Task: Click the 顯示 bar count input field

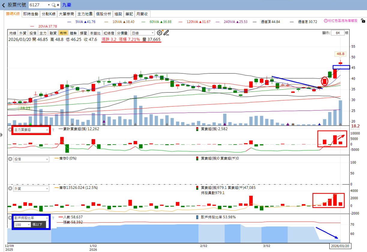Action: pos(338,33)
